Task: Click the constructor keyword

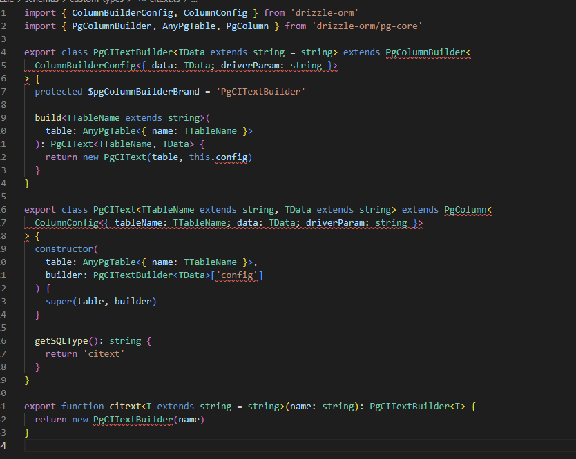Action: pyautogui.click(x=64, y=249)
